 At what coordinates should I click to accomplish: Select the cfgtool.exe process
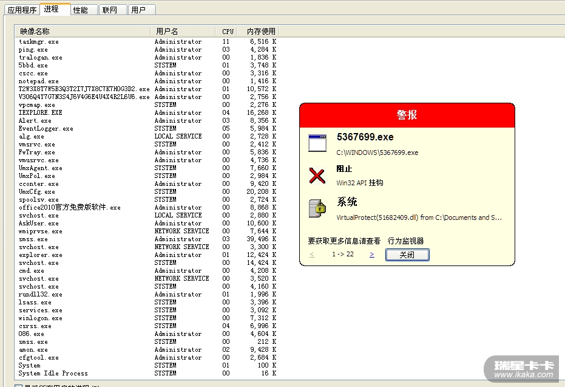point(147,358)
